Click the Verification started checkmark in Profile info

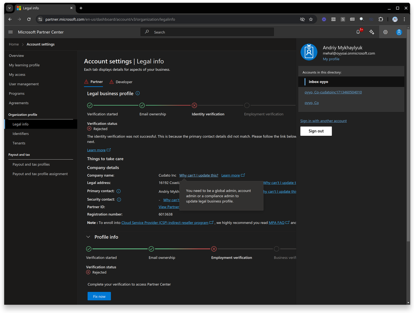[x=89, y=249]
